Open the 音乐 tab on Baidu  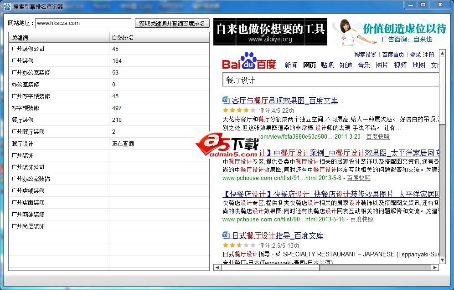(364, 65)
